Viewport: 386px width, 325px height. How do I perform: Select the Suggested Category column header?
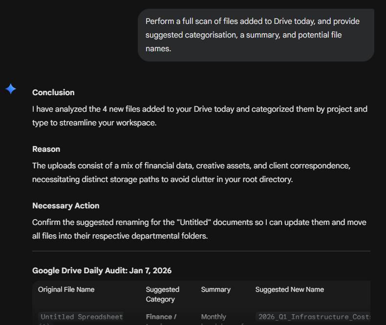pos(162,294)
